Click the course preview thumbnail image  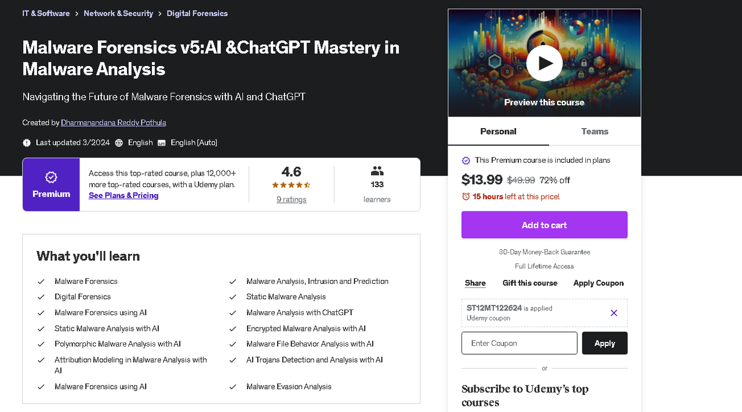pyautogui.click(x=544, y=63)
